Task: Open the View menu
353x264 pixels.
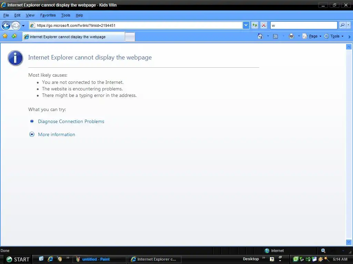Action: click(x=30, y=15)
